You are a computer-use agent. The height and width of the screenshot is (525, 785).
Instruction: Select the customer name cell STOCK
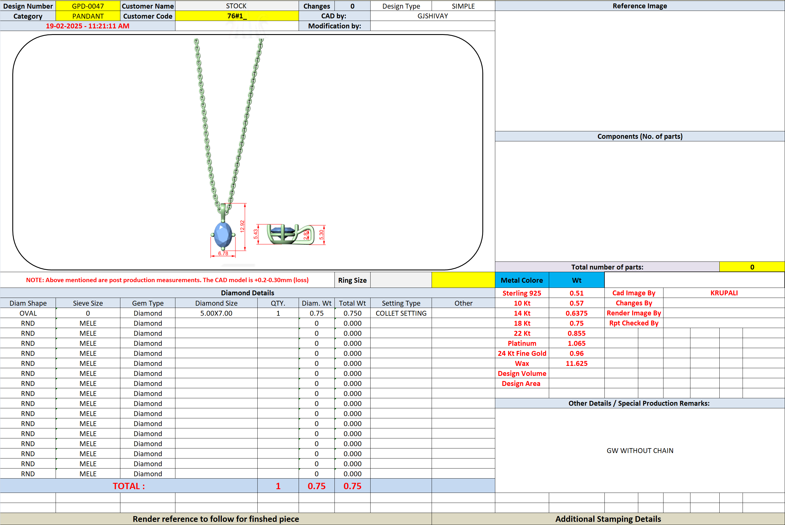(236, 6)
